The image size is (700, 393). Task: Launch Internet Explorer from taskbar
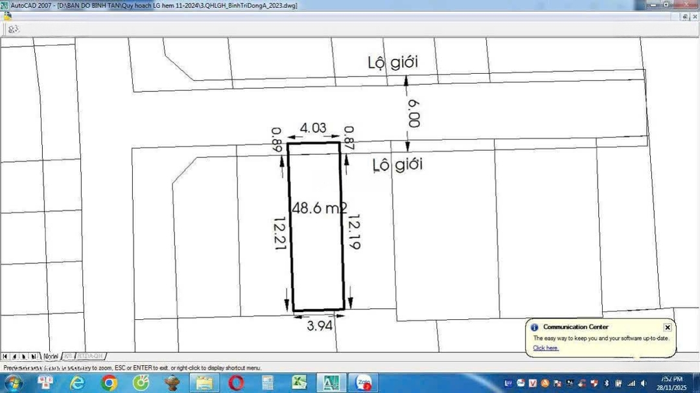click(77, 383)
